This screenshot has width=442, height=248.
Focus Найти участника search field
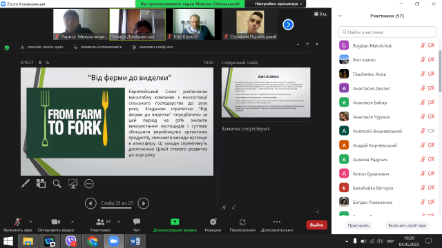(387, 32)
